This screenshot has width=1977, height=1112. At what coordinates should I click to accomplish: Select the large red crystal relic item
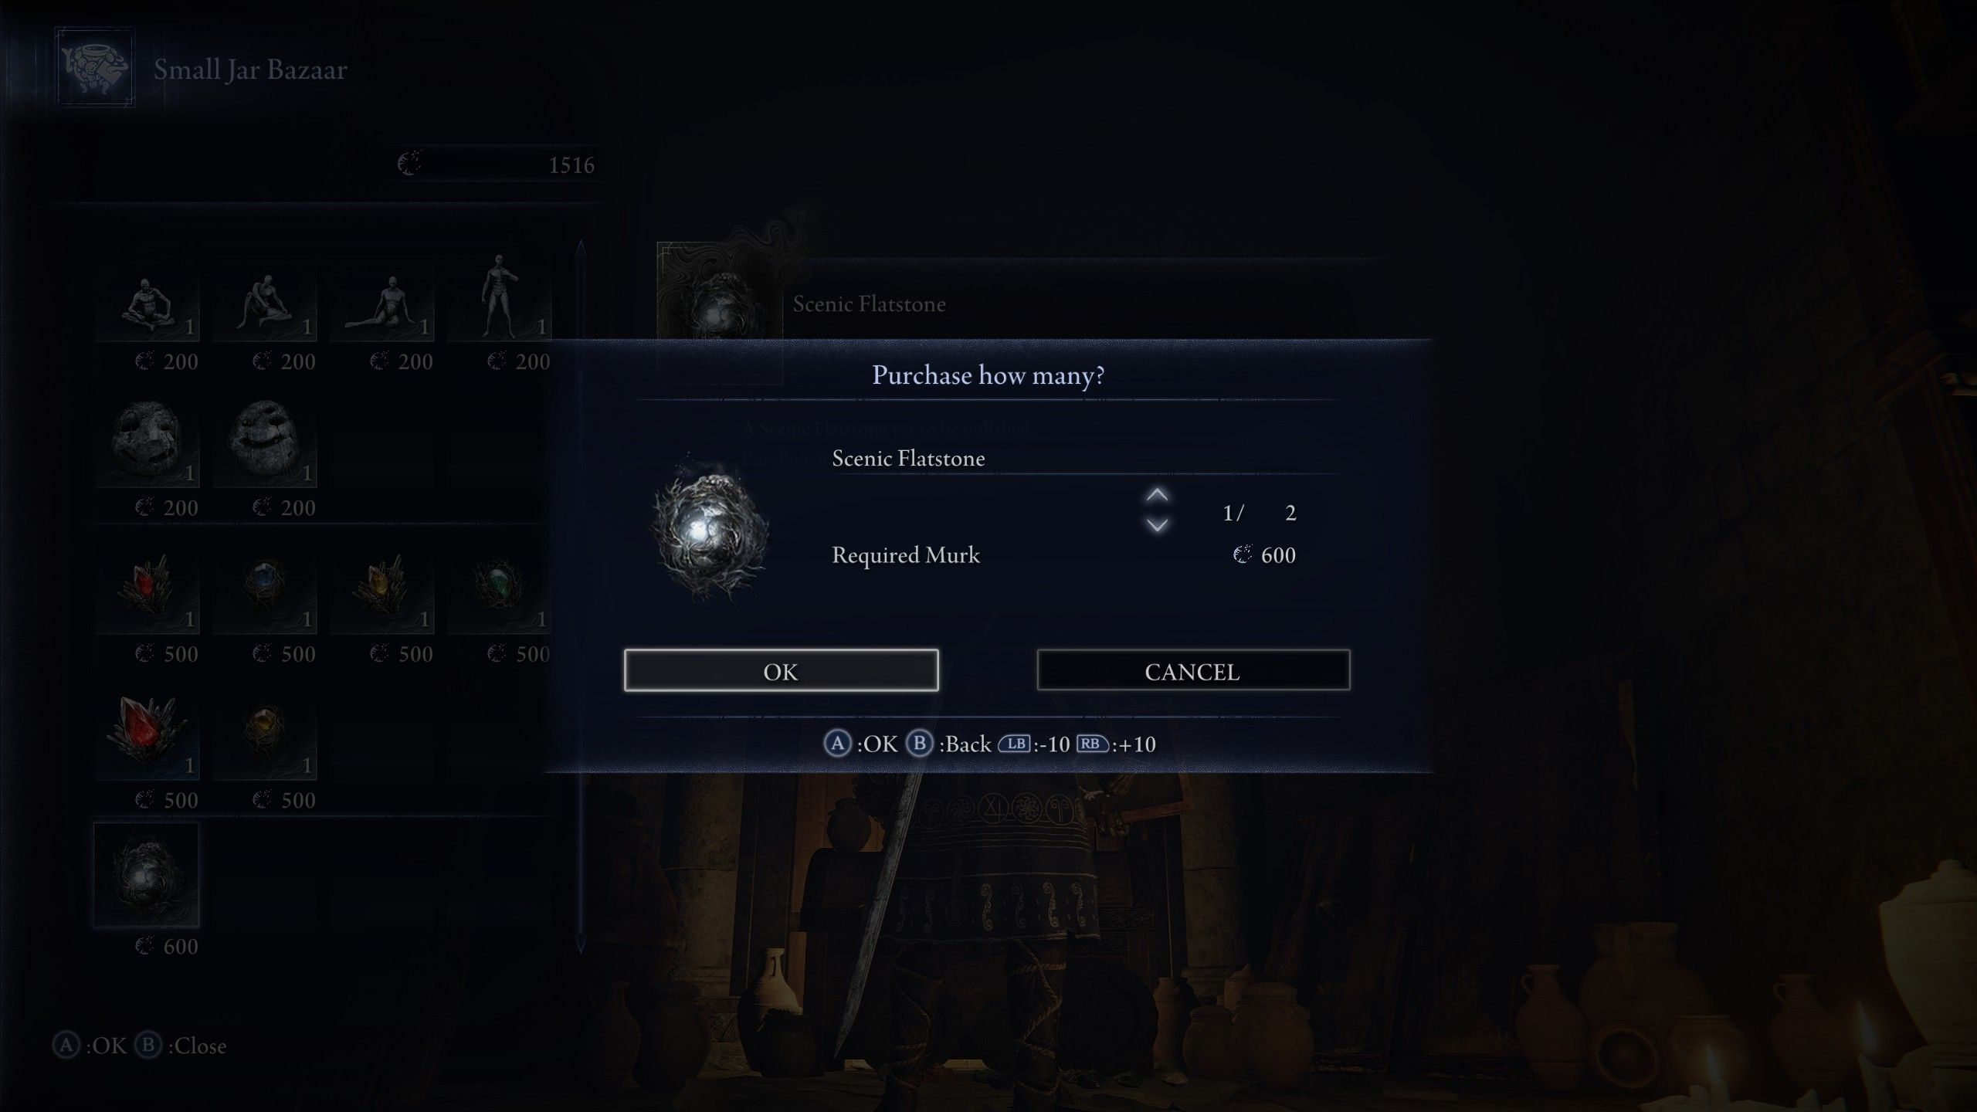[147, 732]
